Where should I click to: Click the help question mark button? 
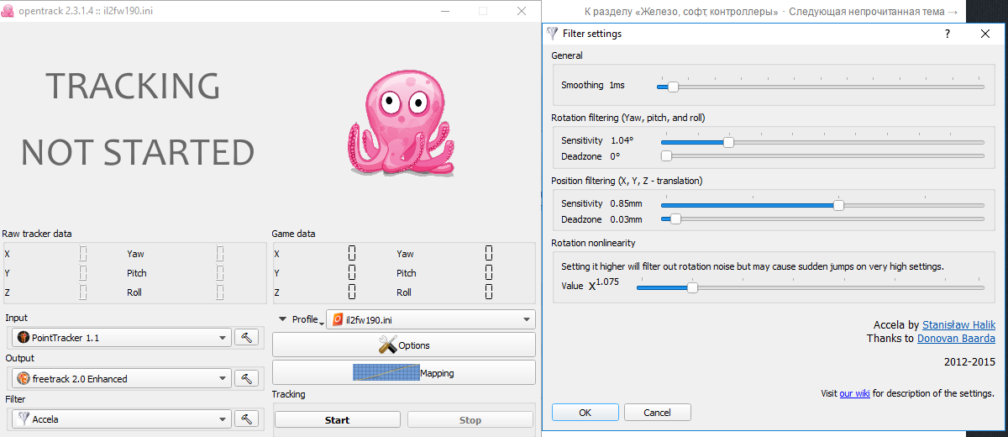pos(948,34)
